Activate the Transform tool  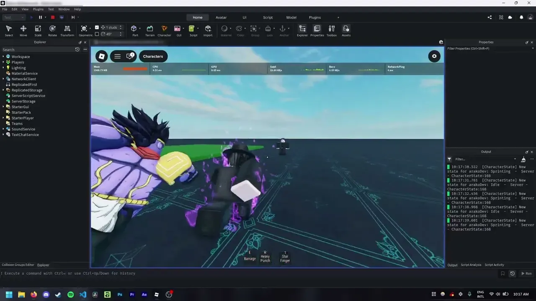point(67,31)
